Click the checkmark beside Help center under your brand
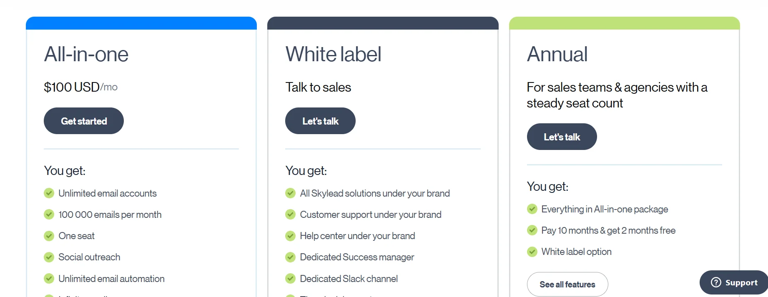768x297 pixels. click(291, 236)
